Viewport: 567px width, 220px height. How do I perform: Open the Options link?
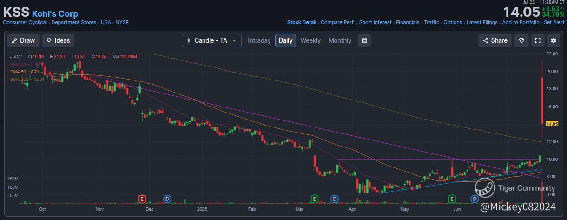pyautogui.click(x=453, y=22)
